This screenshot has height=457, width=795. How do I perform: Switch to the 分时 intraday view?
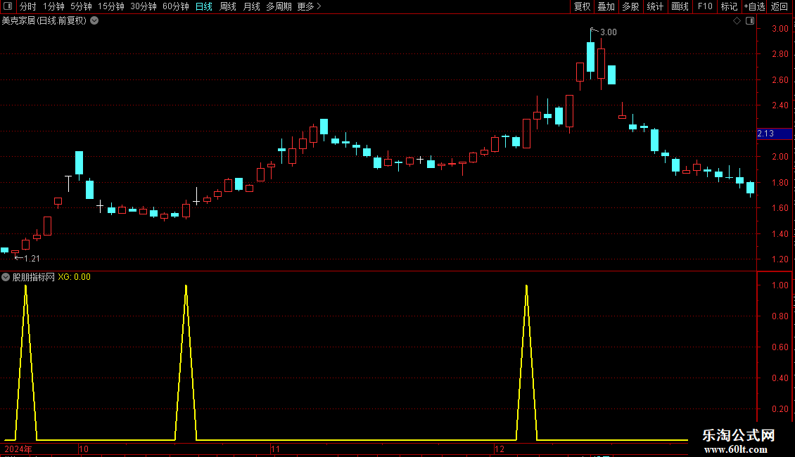point(28,6)
